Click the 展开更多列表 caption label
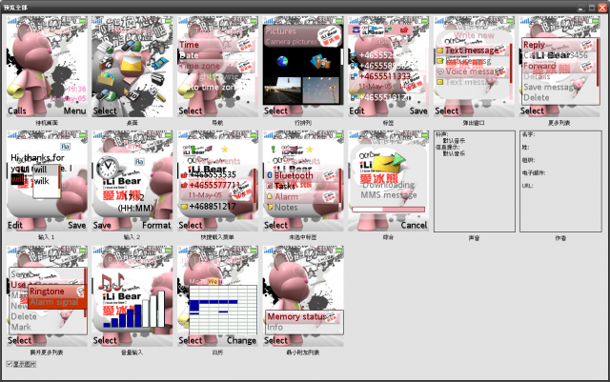 pos(47,352)
